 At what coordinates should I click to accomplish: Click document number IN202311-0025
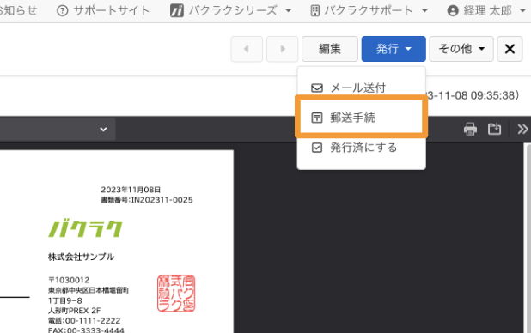[162, 200]
